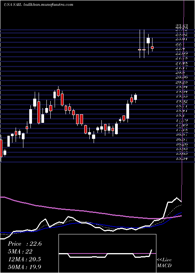Select the 16.26 price axis label

click(182, 144)
